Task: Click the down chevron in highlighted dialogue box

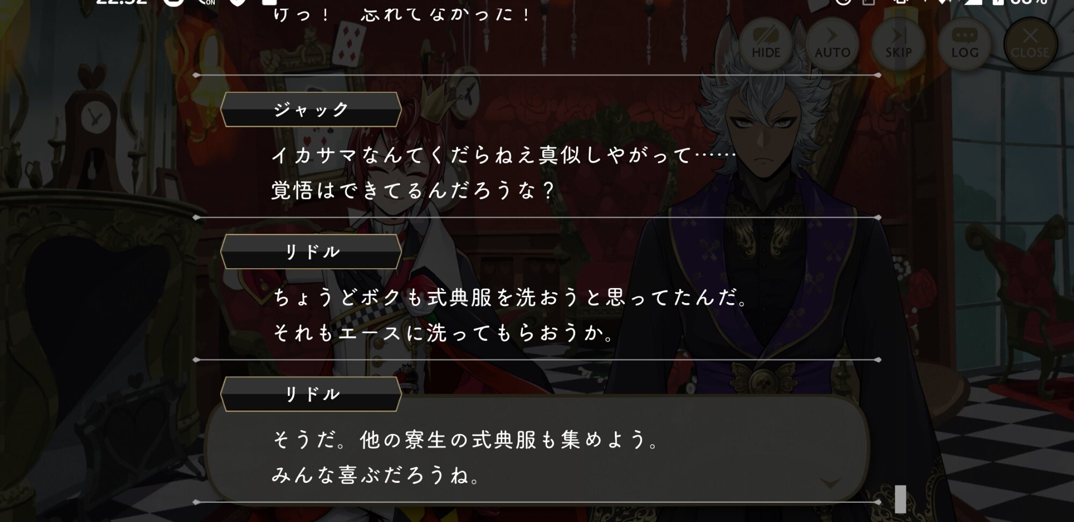Action: [x=831, y=483]
